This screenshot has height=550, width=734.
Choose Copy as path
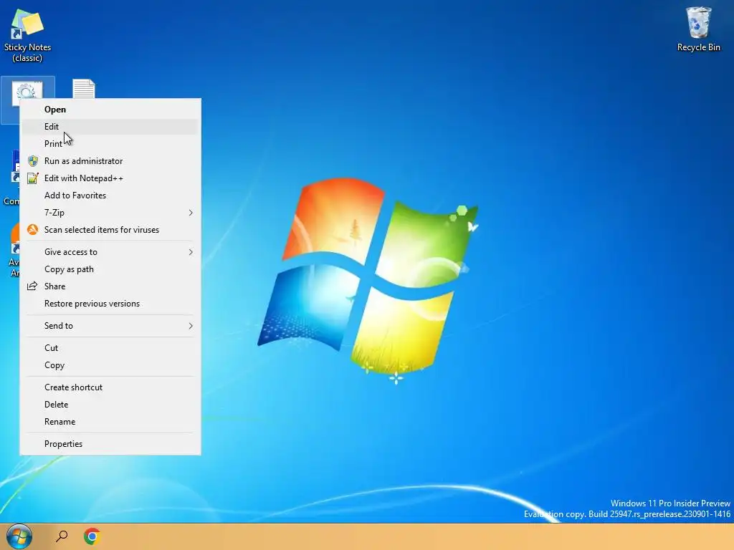click(x=110, y=269)
